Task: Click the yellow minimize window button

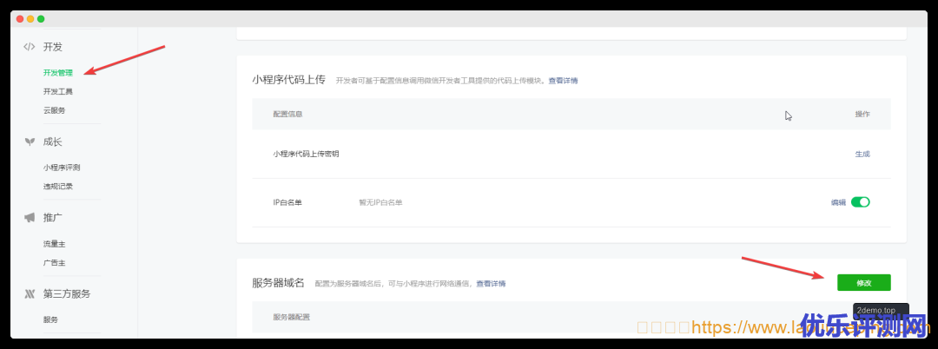Action: point(30,19)
